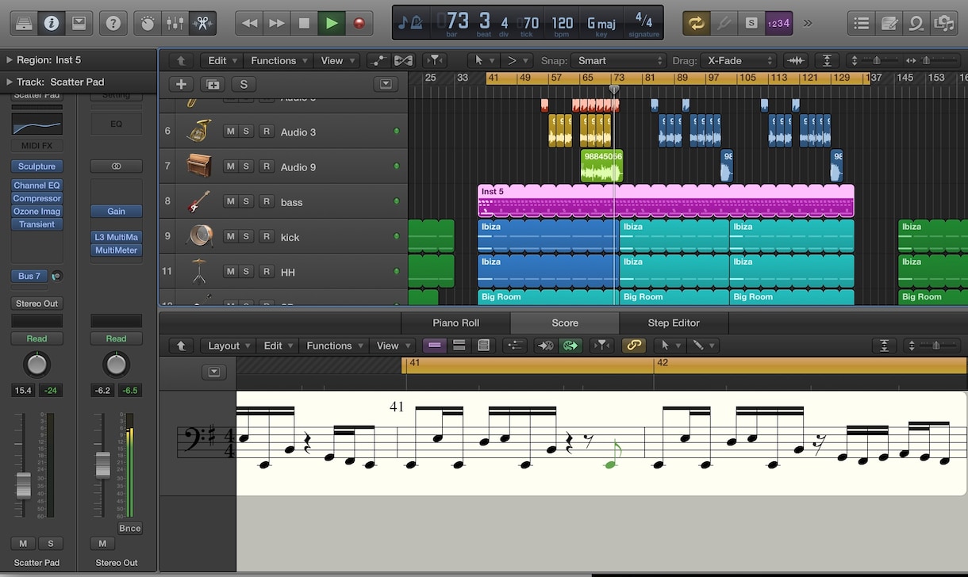Open Smart Controls knob icon
The width and height of the screenshot is (968, 577).
pos(148,23)
